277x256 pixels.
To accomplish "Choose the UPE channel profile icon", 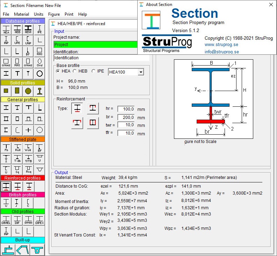I will pyautogui.click(x=17, y=40).
